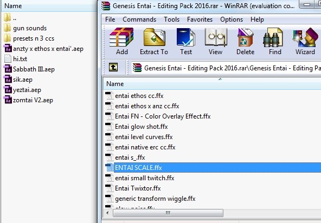This screenshot has width=321, height=223.
Task: Click file icon of entai s_.ffx
Action: tap(110, 158)
